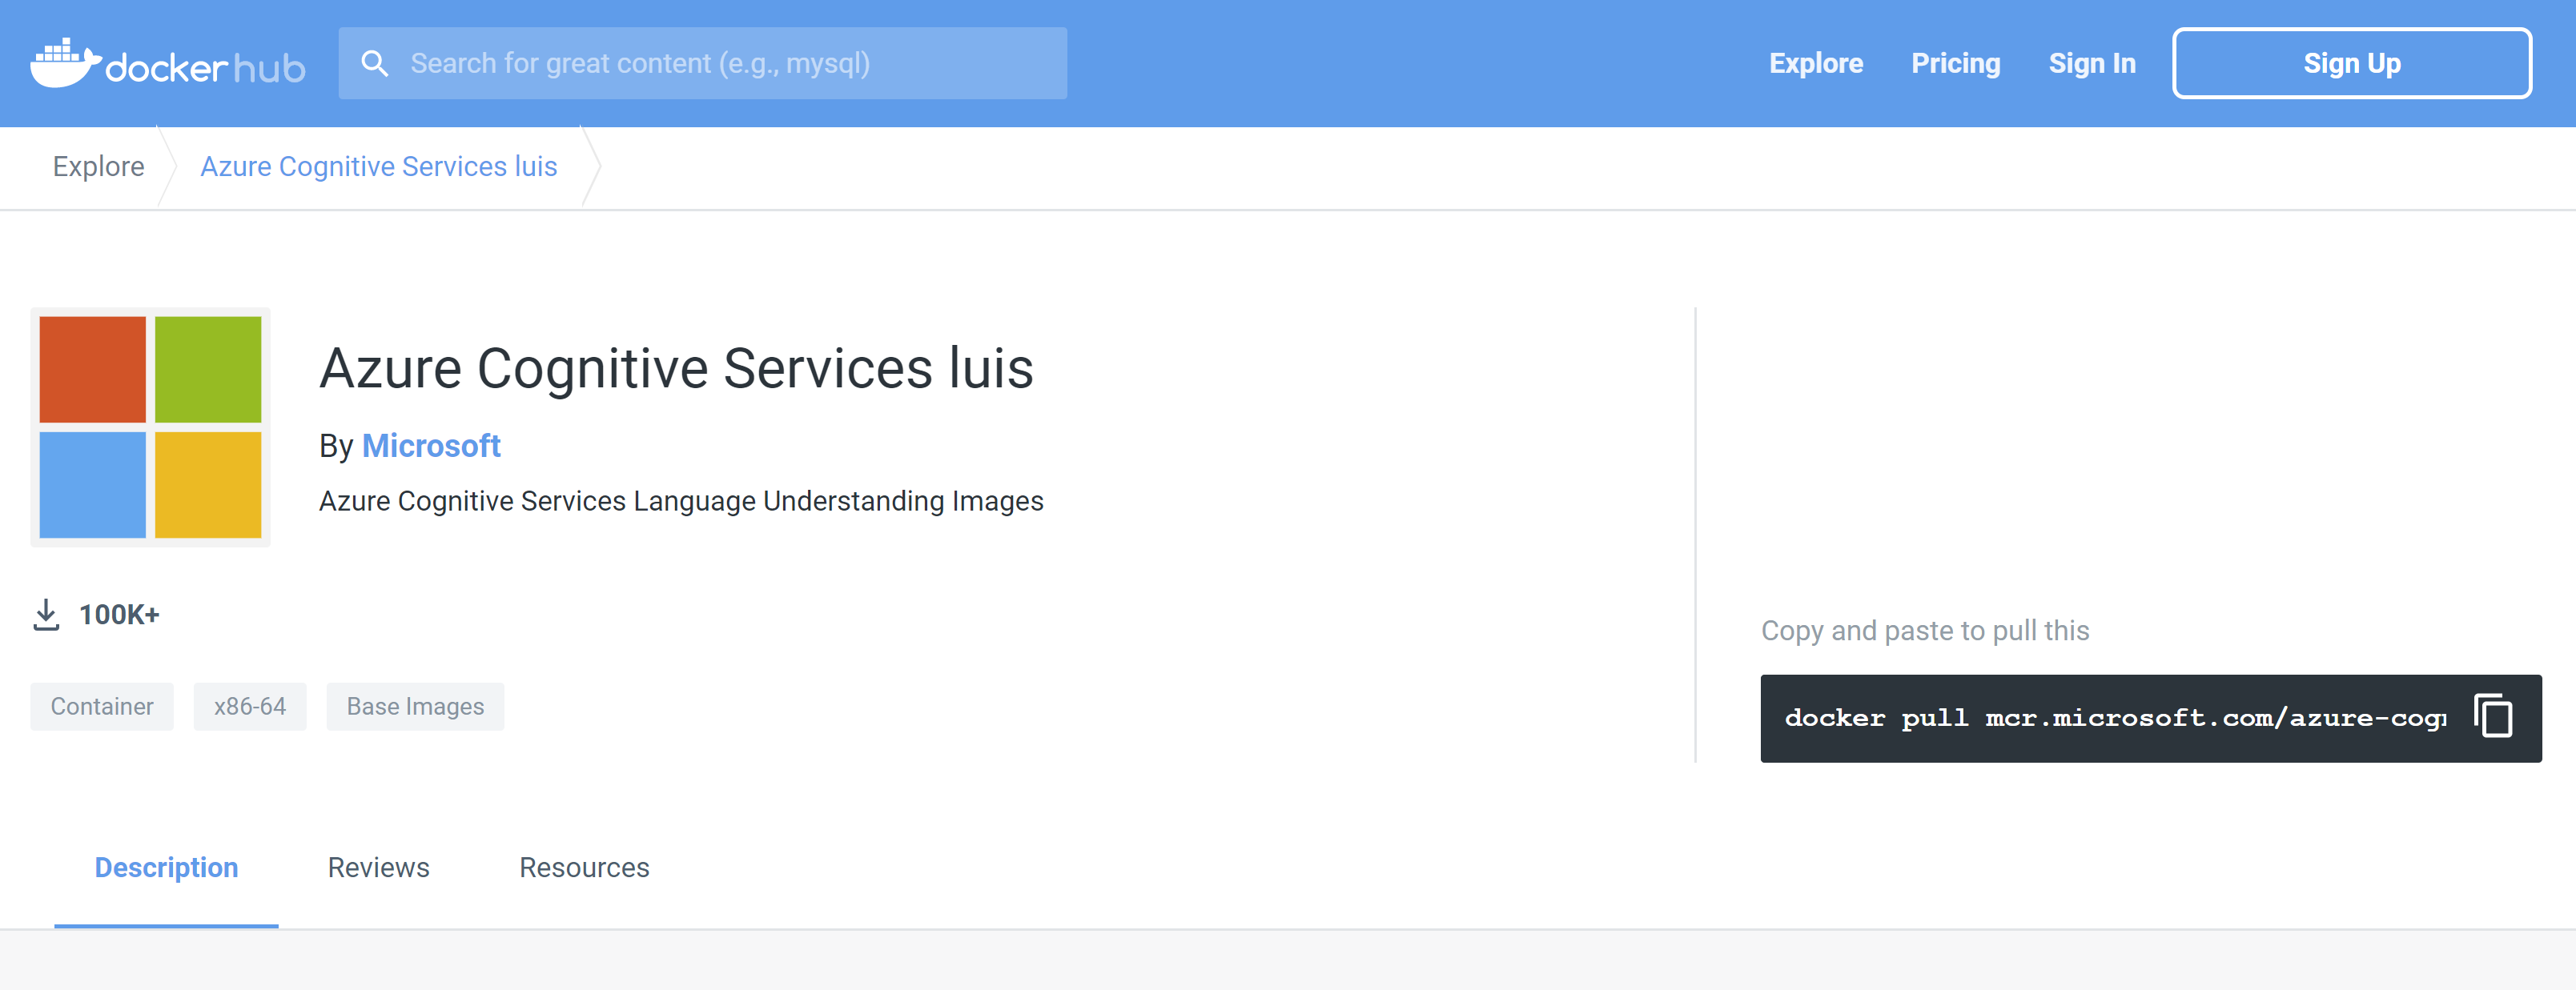Viewport: 2576px width, 990px height.
Task: Click the Azure Cognitive Services luis heading
Action: tap(676, 367)
